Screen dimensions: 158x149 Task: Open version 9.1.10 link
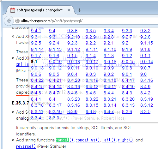pos(110,49)
